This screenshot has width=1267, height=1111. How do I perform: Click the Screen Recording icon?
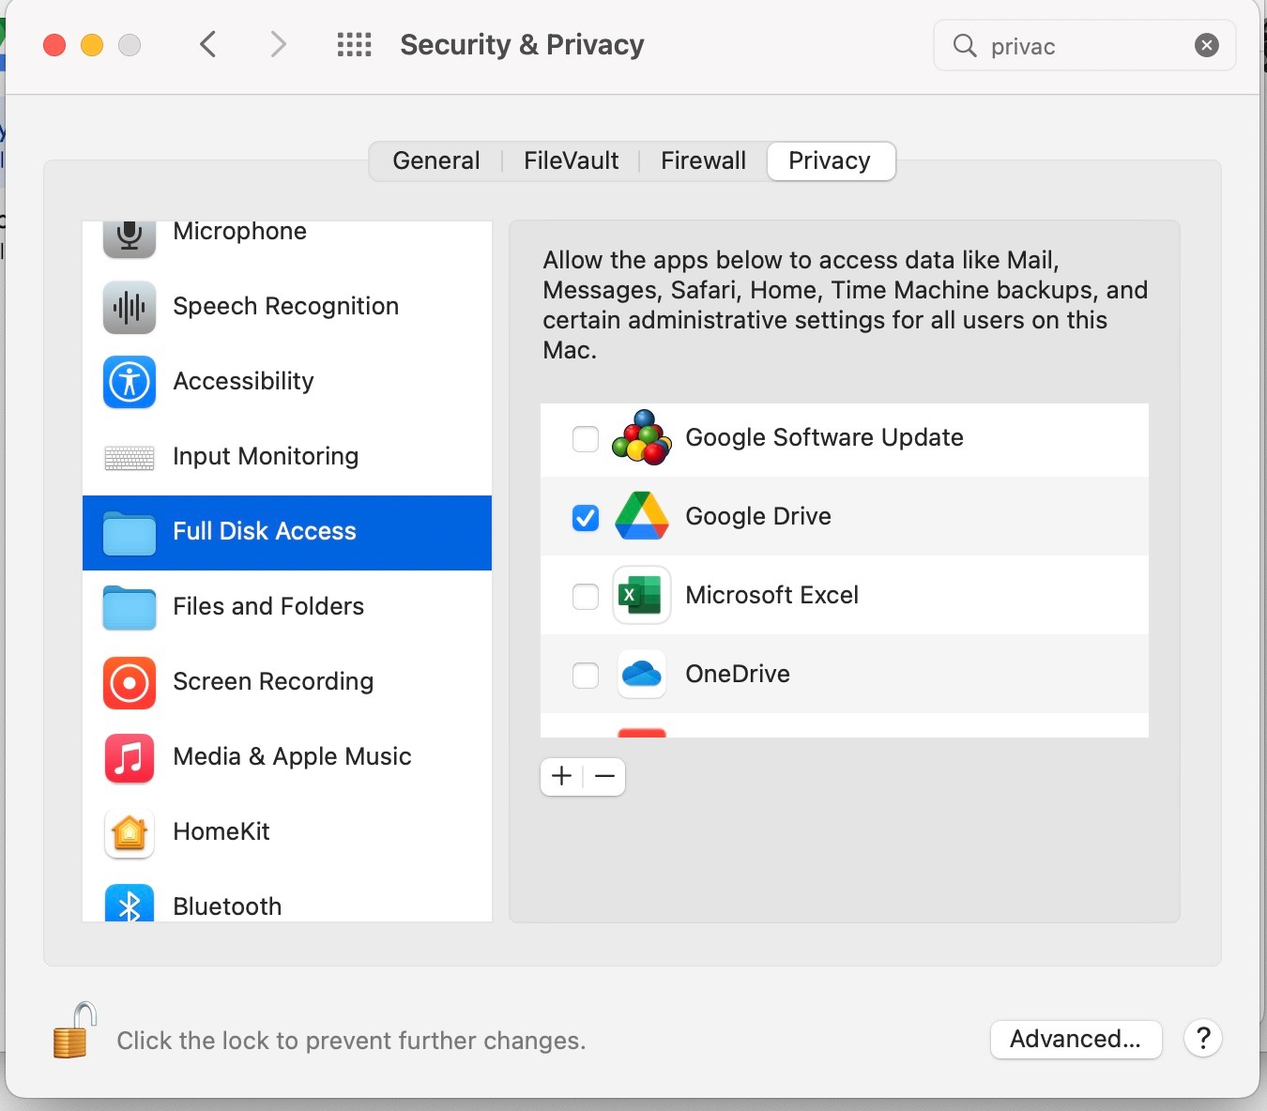click(130, 682)
